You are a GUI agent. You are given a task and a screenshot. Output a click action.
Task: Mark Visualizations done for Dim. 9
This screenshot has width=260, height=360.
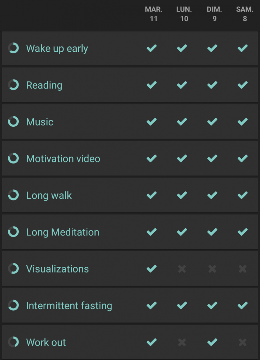click(x=212, y=269)
